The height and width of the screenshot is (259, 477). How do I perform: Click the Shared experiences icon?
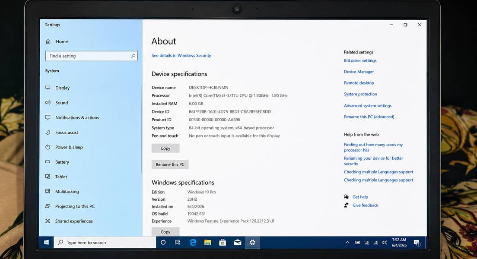[x=48, y=221]
